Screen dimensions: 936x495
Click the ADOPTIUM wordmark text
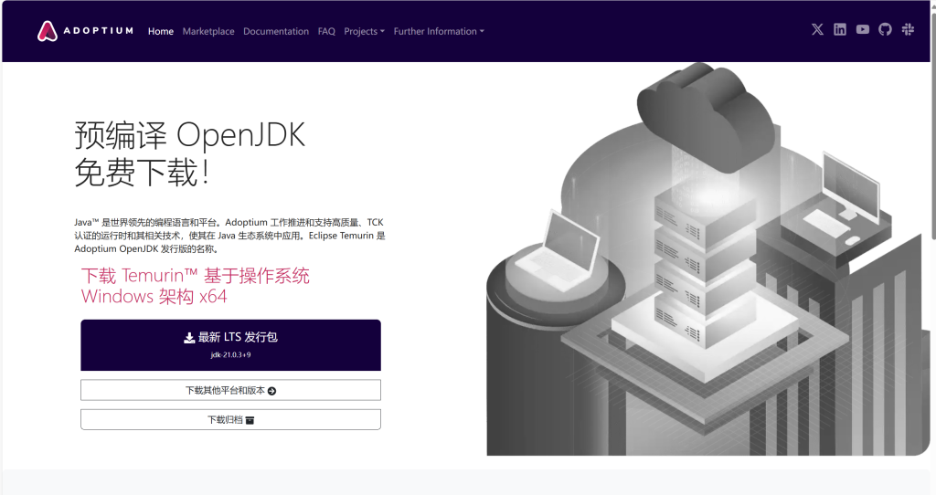tap(98, 31)
